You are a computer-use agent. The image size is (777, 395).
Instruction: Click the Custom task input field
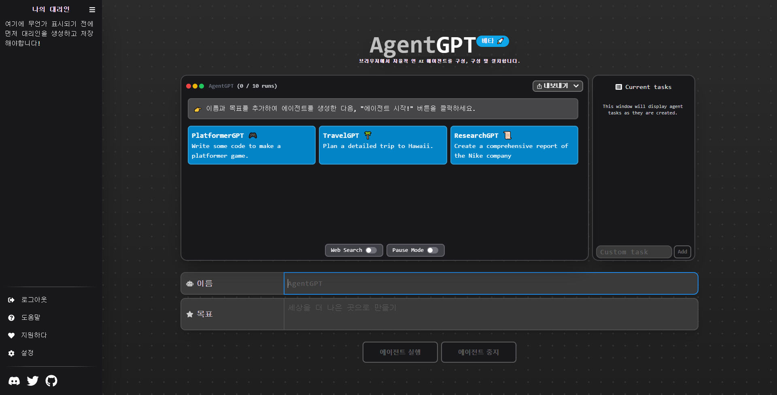[x=633, y=251]
